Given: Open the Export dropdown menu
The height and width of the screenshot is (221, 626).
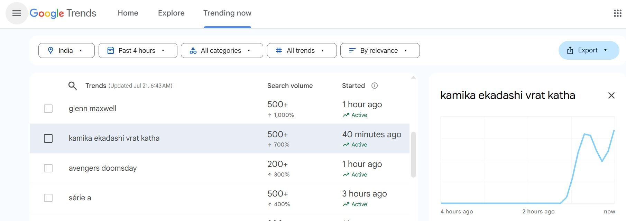Looking at the screenshot, I should coord(589,50).
